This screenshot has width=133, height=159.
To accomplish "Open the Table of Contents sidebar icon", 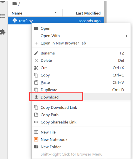I will [x=3, y=16].
